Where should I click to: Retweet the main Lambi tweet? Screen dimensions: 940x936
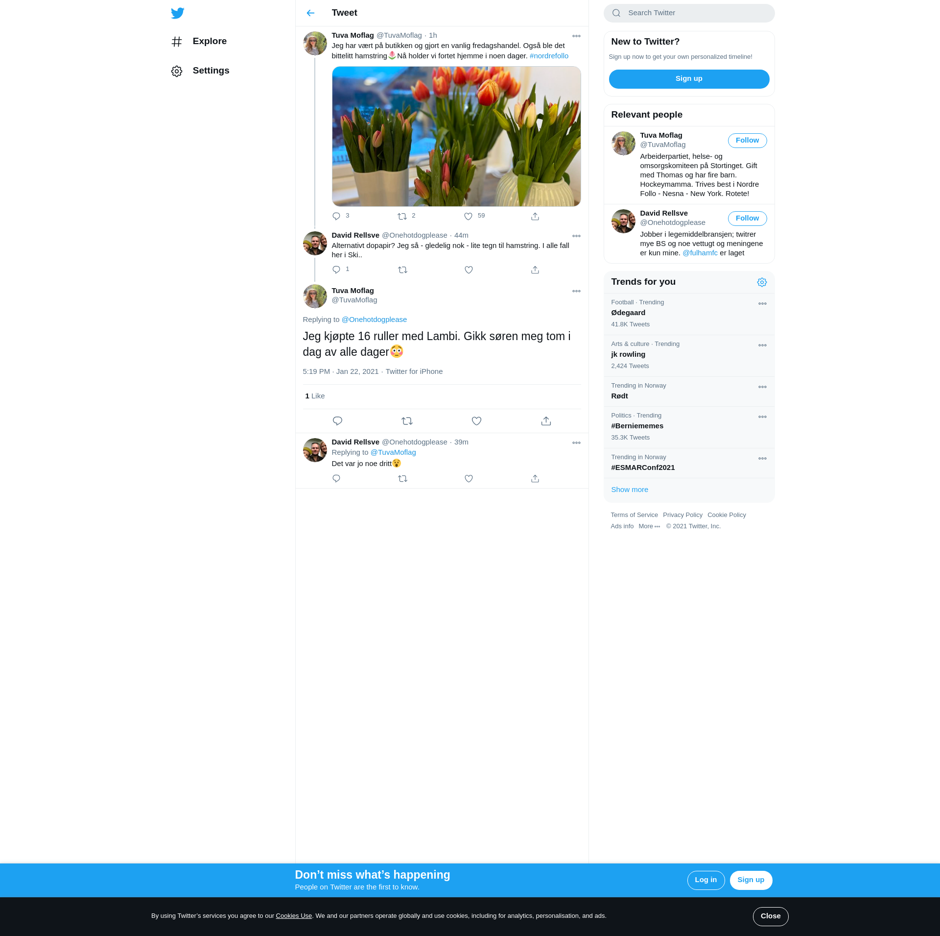click(x=407, y=421)
